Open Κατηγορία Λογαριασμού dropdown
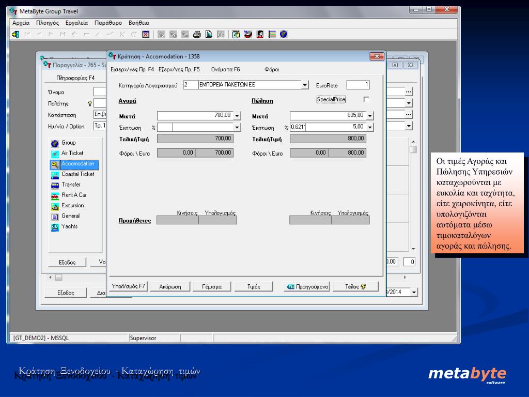This screenshot has width=529, height=397. 305,85
